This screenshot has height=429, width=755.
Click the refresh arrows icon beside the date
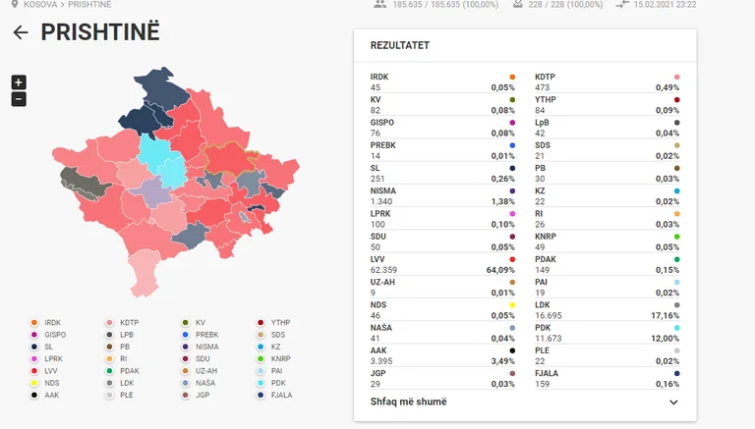point(622,4)
